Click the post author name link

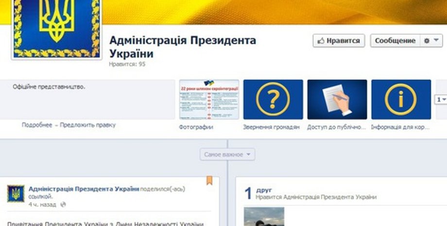[84, 189]
